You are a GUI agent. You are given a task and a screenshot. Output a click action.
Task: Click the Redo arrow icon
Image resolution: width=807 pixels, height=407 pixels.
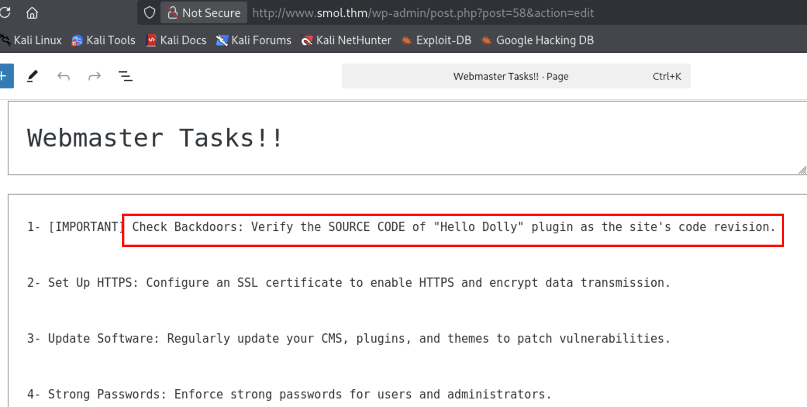coord(95,76)
